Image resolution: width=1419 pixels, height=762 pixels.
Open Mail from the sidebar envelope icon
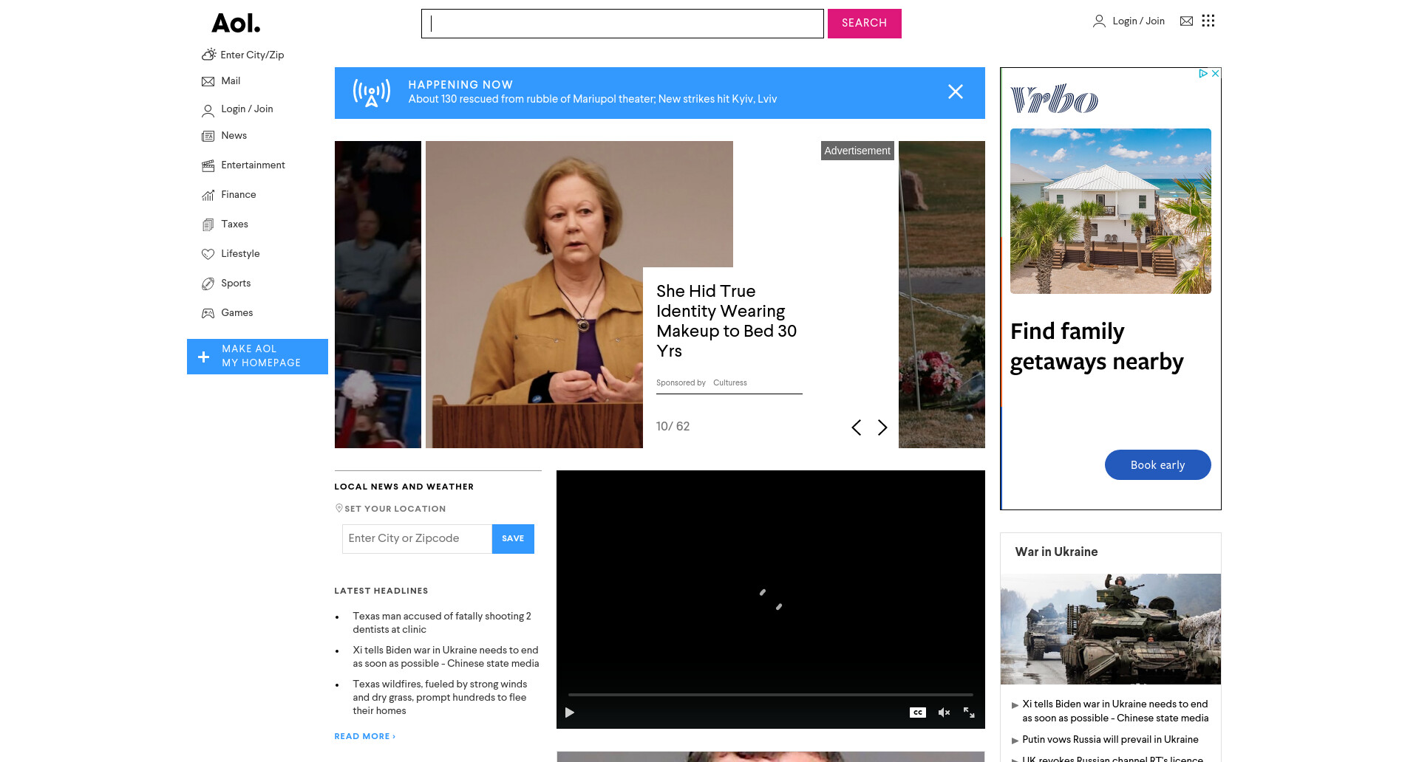[x=208, y=81]
